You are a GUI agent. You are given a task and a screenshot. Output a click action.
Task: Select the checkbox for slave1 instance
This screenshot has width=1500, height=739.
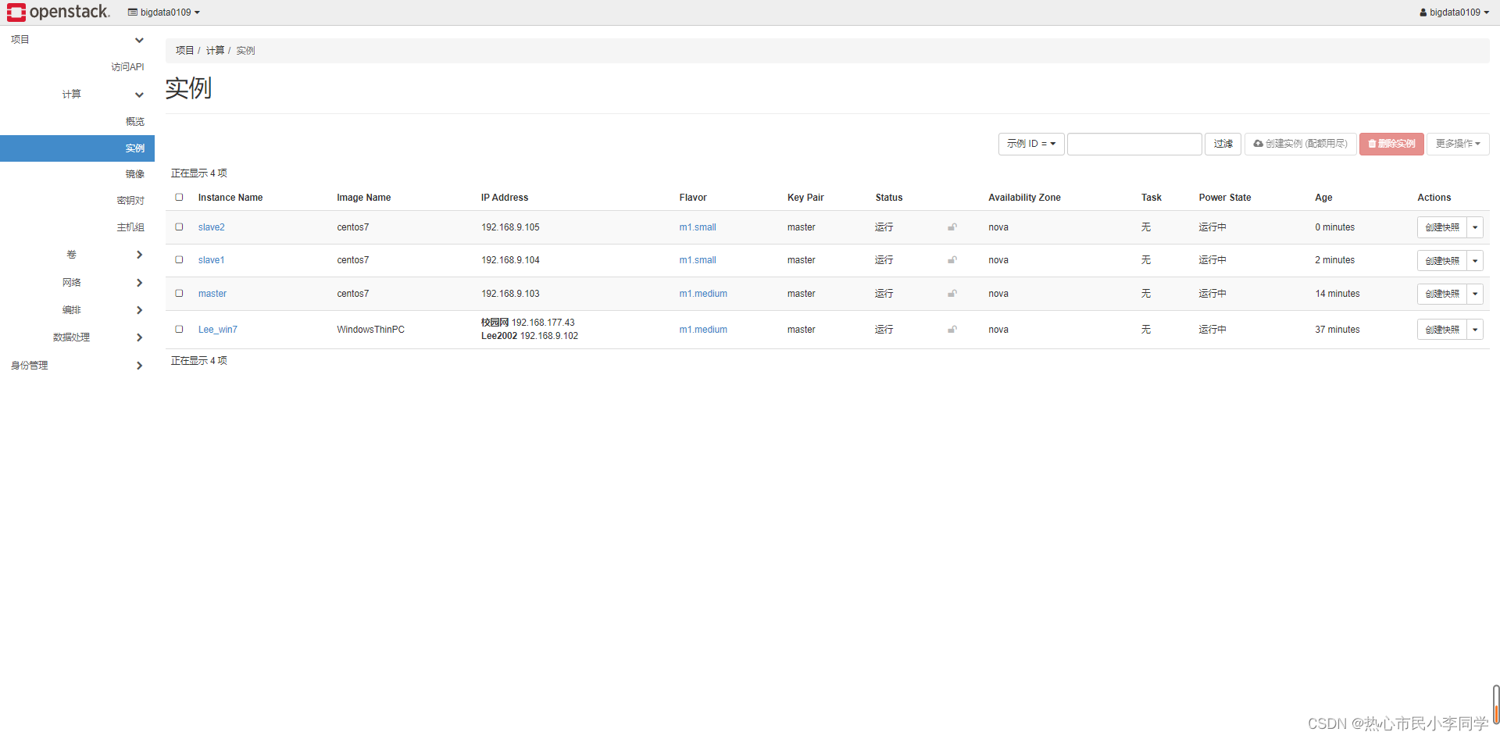[x=179, y=259]
